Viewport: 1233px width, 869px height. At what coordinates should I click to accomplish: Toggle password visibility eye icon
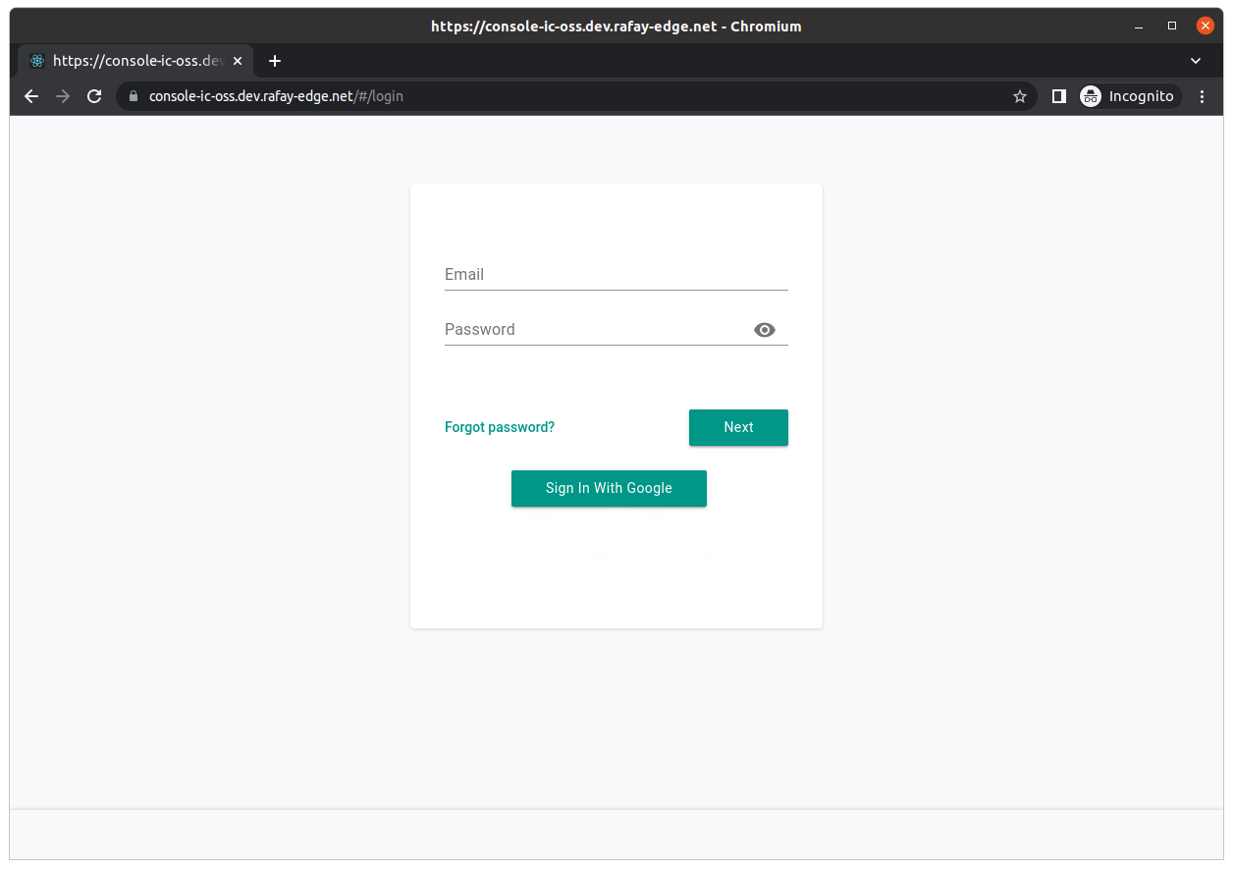pos(765,330)
